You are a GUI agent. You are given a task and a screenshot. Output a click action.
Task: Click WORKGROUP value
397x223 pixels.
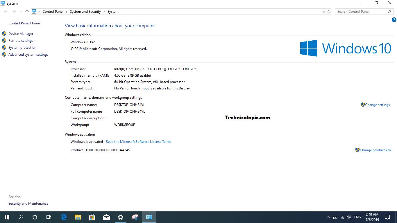click(125, 125)
